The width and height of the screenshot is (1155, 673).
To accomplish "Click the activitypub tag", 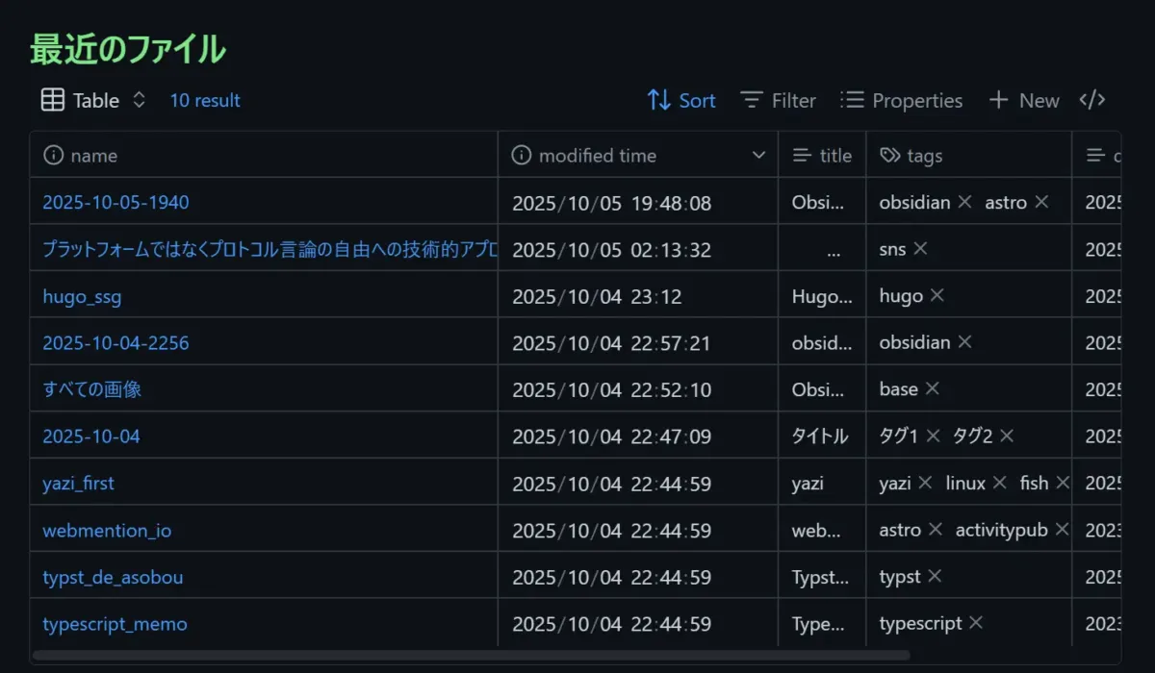I will [1001, 530].
